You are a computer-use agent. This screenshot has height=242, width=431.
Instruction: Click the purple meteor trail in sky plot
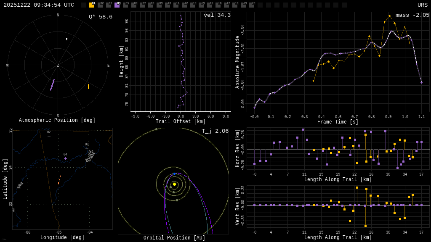52,85
